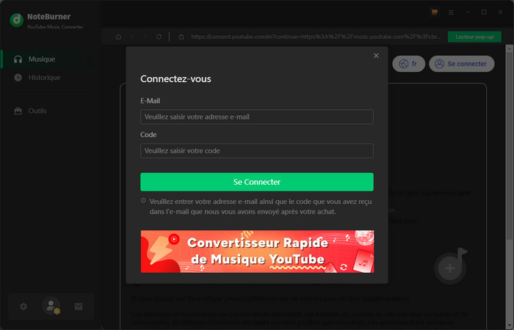Click the Lecteur pop-up button
This screenshot has height=330, width=514.
tap(474, 37)
